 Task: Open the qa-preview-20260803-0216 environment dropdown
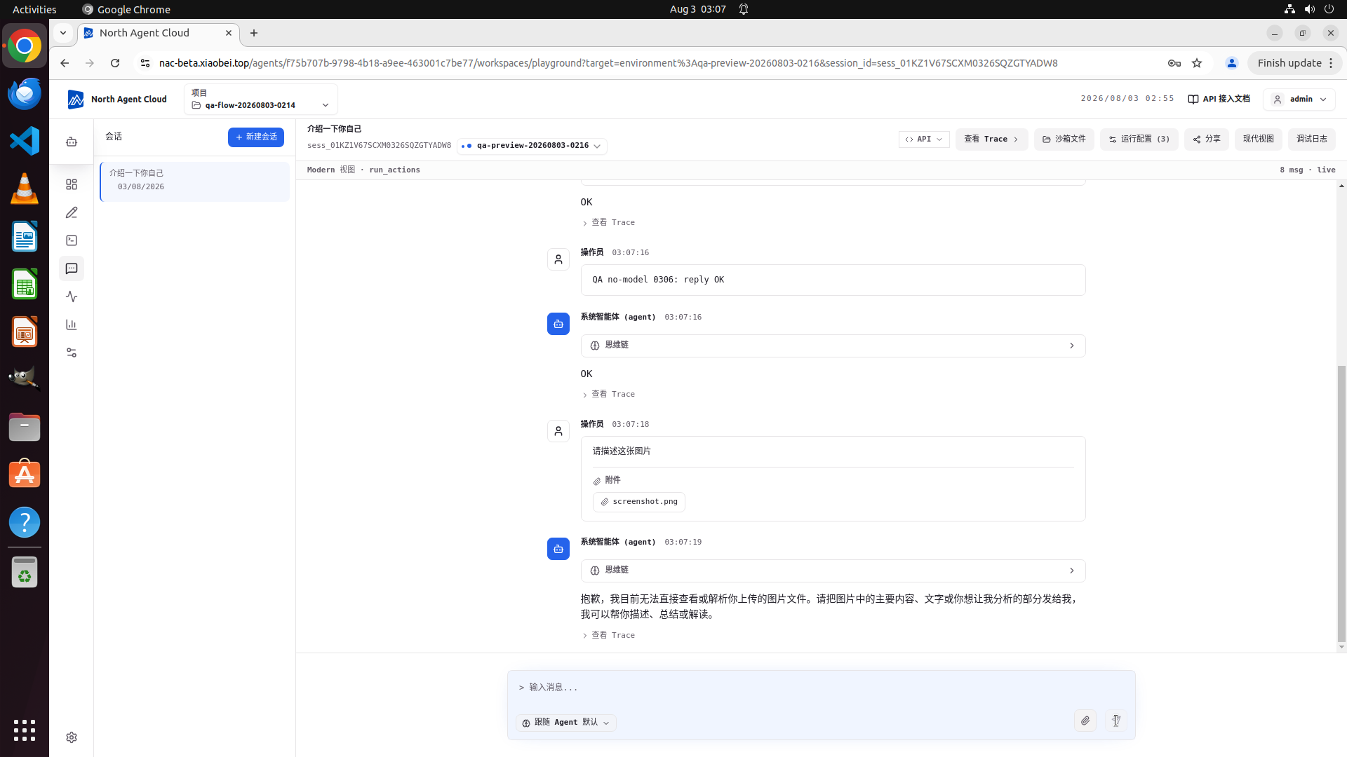tap(532, 146)
